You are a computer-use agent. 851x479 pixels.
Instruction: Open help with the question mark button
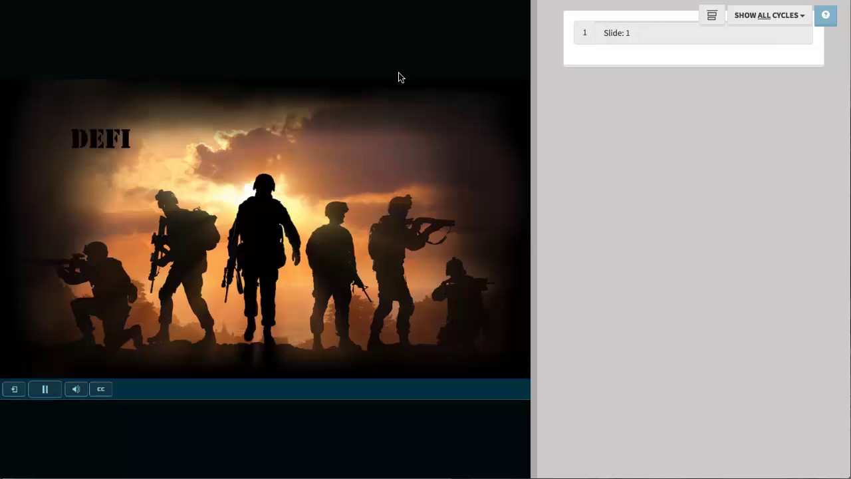pos(826,15)
